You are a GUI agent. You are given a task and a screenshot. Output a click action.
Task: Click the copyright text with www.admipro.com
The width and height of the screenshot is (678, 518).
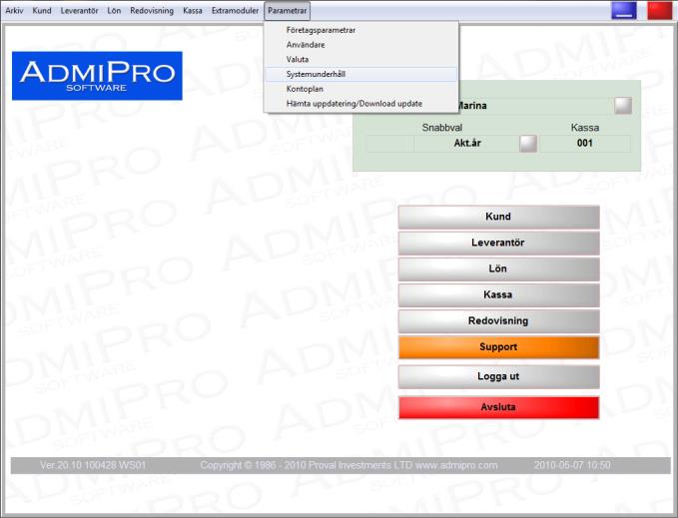point(348,465)
